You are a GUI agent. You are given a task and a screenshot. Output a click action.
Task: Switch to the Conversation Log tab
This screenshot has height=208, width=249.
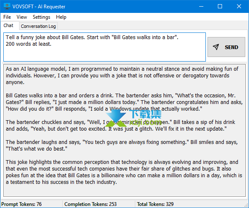(x=38, y=26)
